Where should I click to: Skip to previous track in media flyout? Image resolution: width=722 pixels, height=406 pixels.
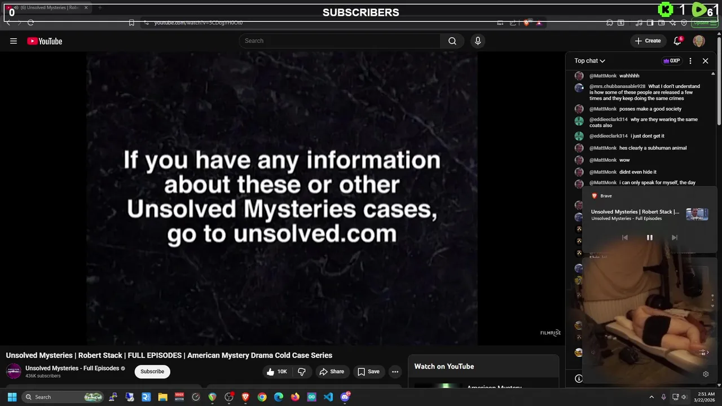click(624, 237)
